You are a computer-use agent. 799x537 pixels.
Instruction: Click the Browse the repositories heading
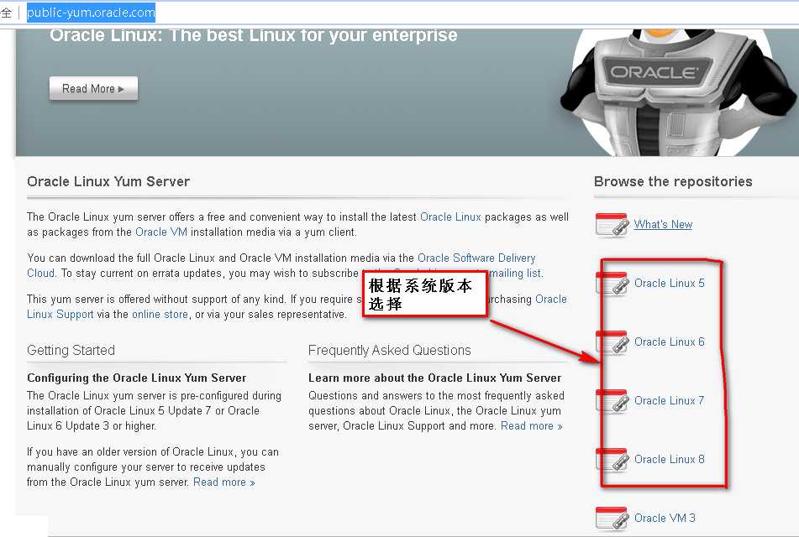point(673,182)
